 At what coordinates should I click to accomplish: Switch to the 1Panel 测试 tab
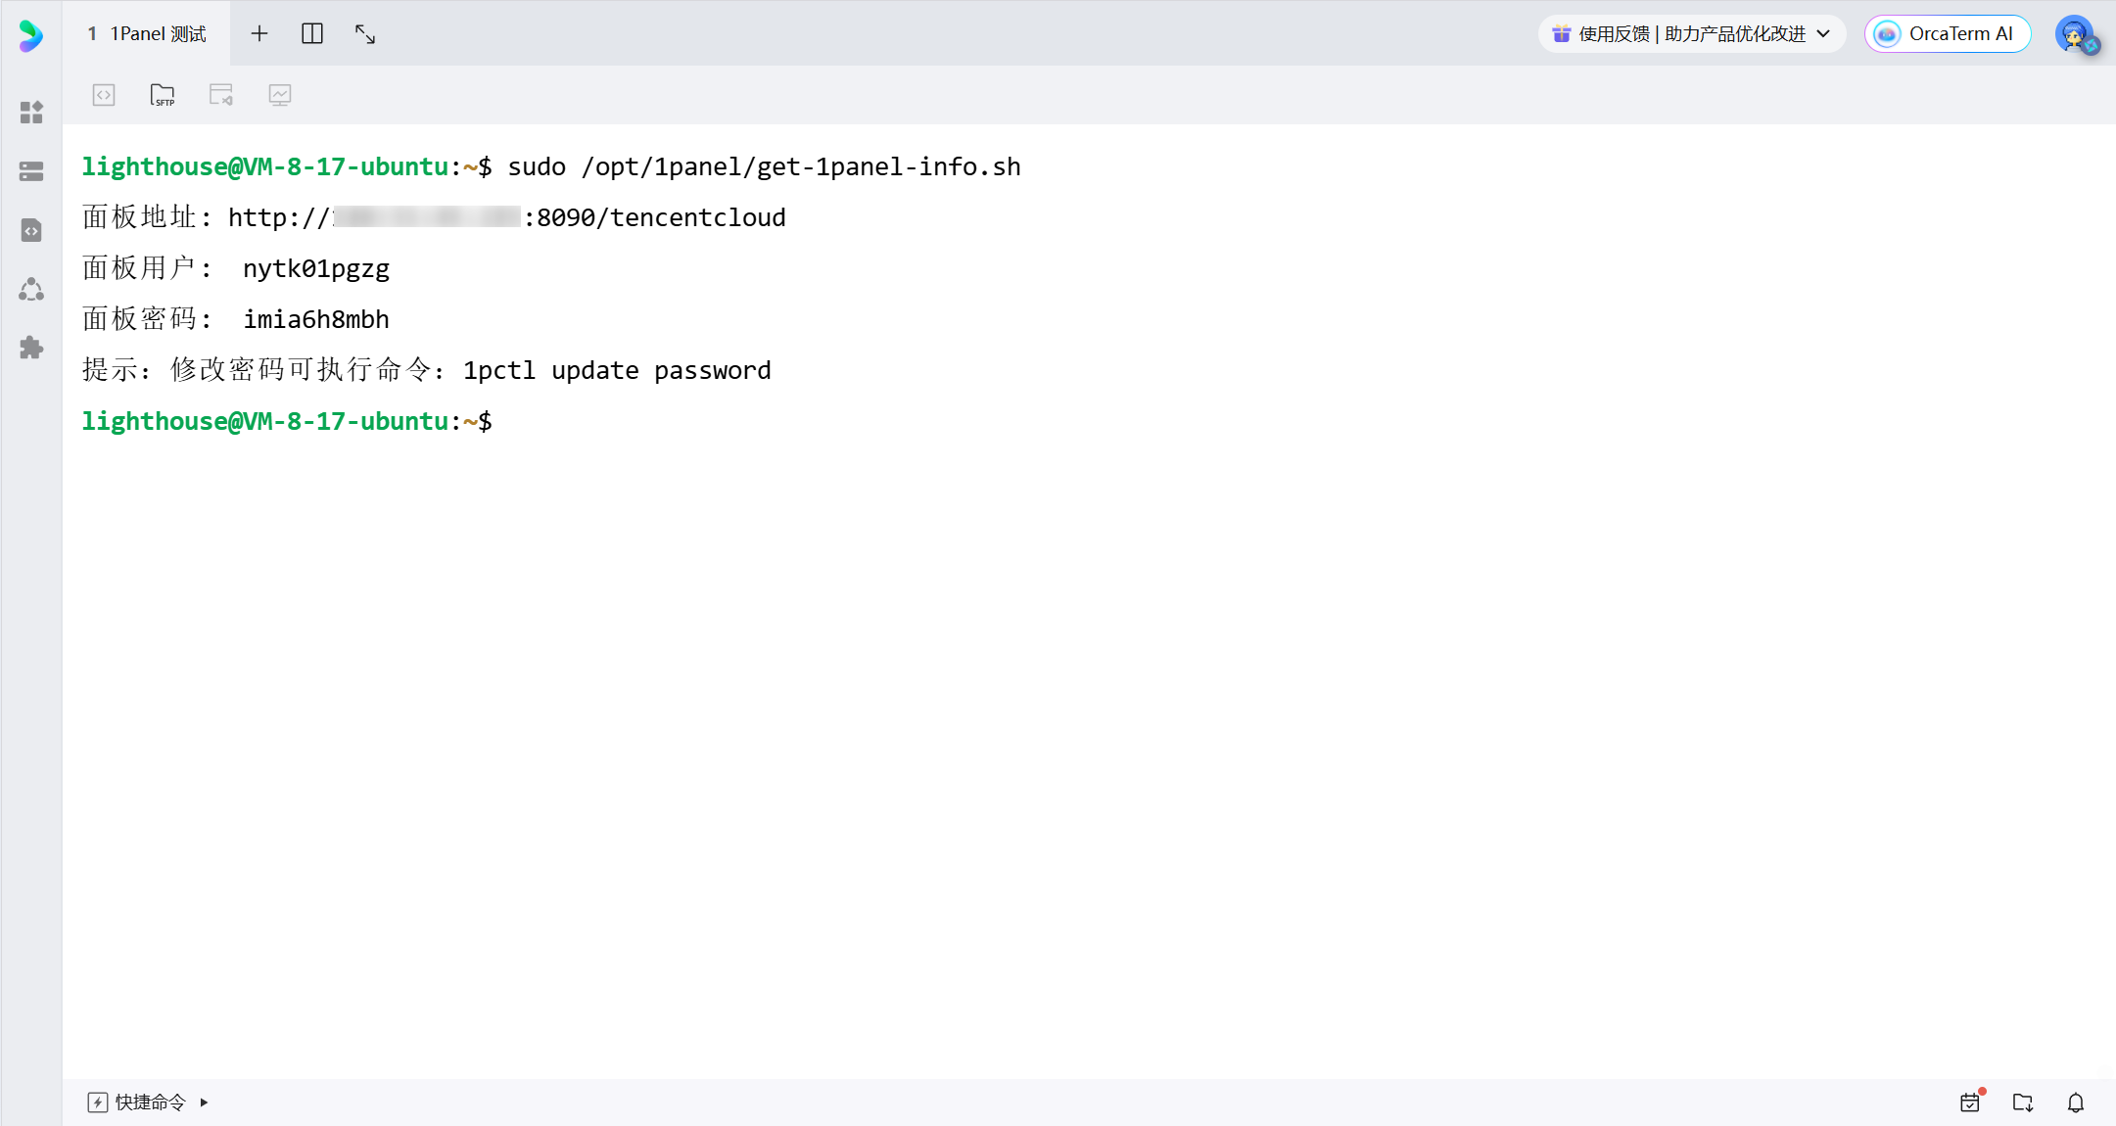pyautogui.click(x=147, y=33)
